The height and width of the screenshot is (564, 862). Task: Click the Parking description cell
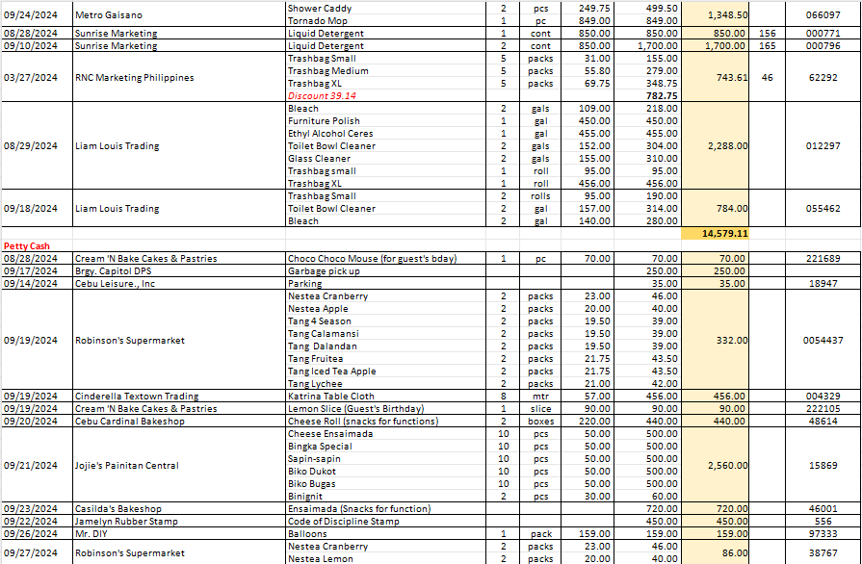tap(385, 283)
